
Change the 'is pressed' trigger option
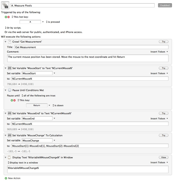pos(53,22)
